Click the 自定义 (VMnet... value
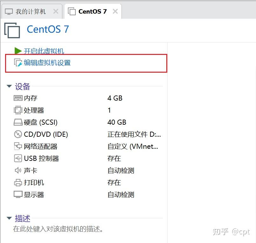This screenshot has height=243, width=256. point(133,146)
